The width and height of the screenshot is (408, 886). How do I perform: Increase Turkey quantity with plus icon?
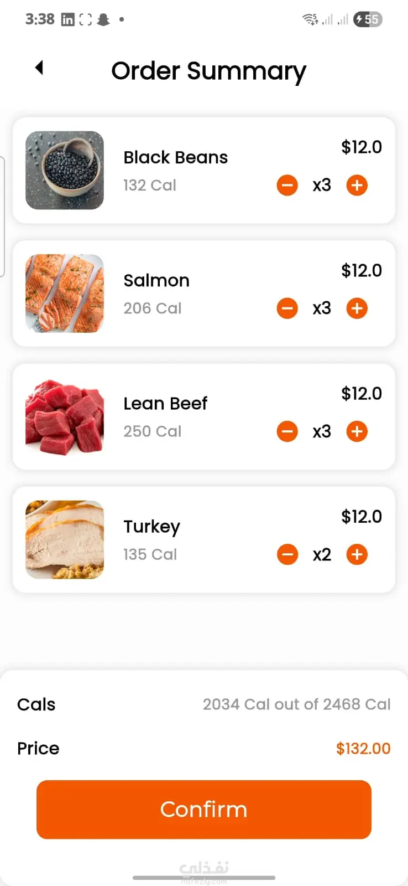click(357, 554)
